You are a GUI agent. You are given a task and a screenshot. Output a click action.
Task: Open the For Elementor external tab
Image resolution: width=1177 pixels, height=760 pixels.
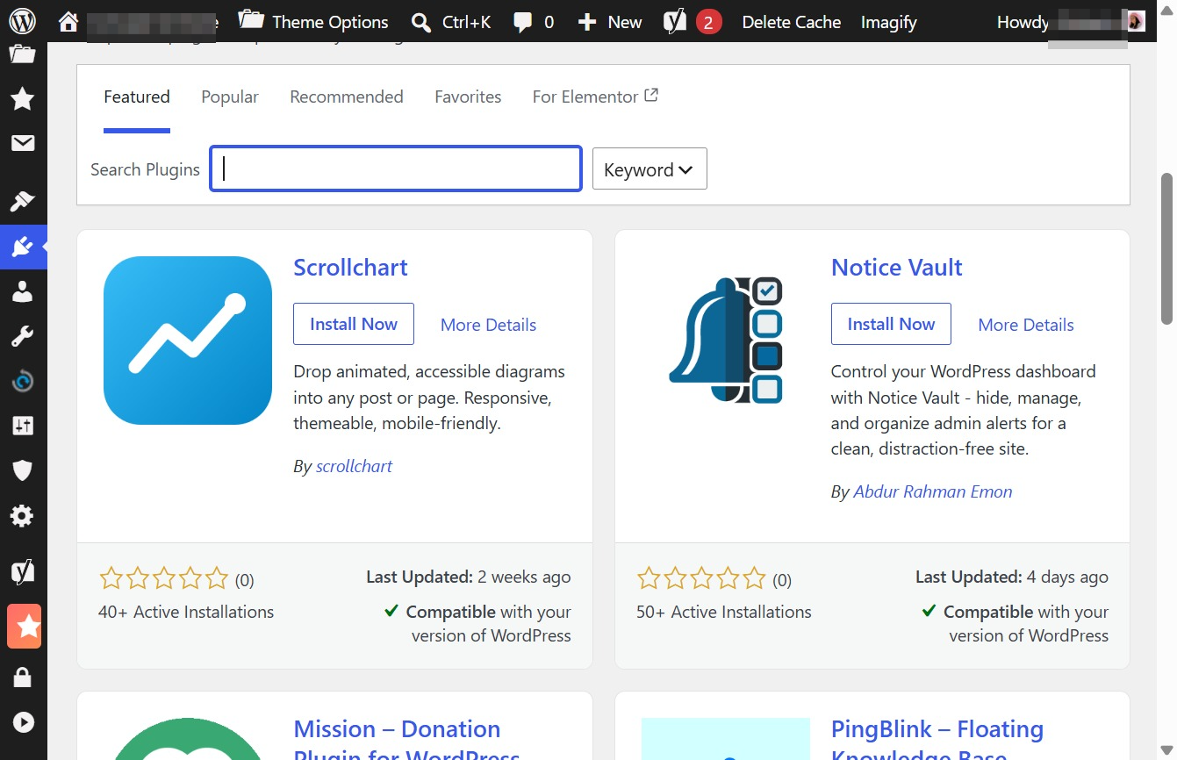595,97
